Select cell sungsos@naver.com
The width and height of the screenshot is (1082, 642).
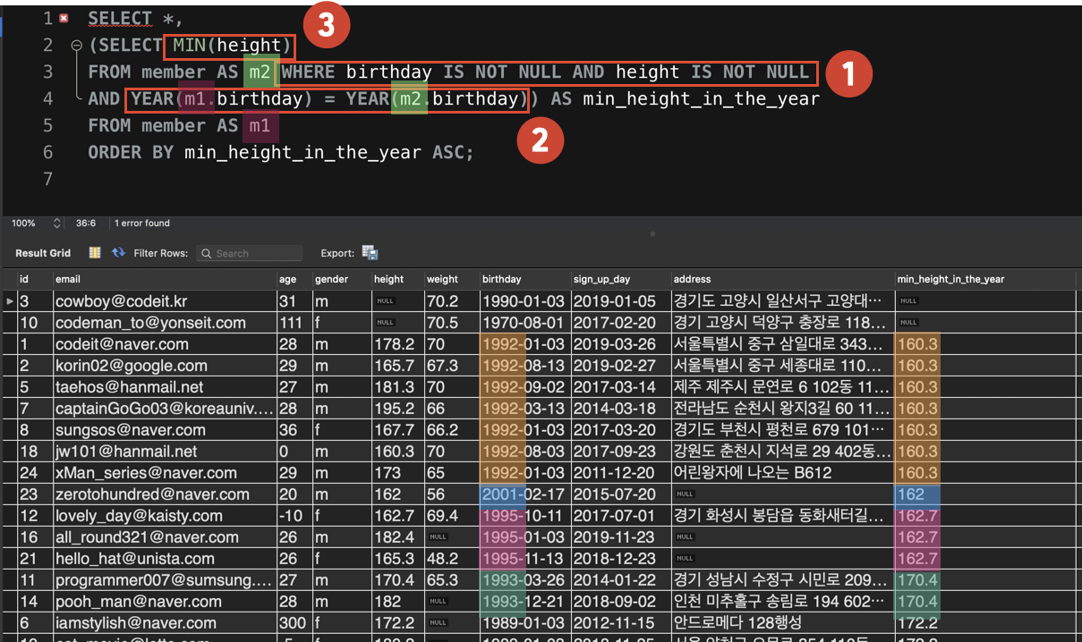click(x=164, y=430)
